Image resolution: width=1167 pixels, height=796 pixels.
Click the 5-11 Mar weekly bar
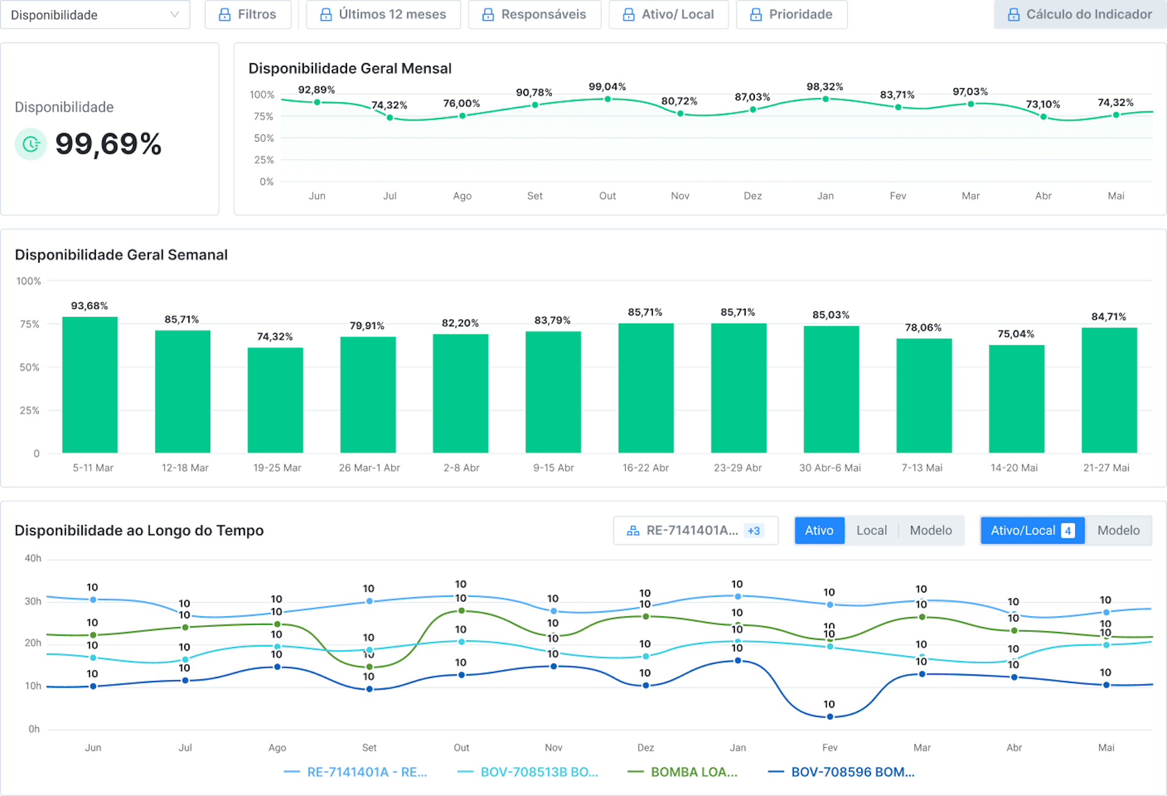point(90,385)
